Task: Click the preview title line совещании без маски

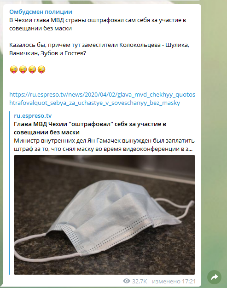Action: click(47, 132)
